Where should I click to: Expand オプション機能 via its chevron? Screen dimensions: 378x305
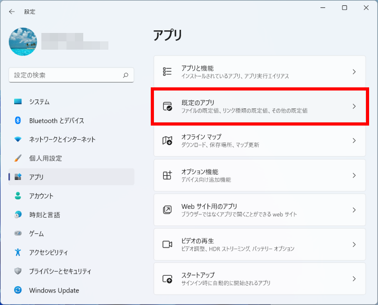tap(354, 175)
